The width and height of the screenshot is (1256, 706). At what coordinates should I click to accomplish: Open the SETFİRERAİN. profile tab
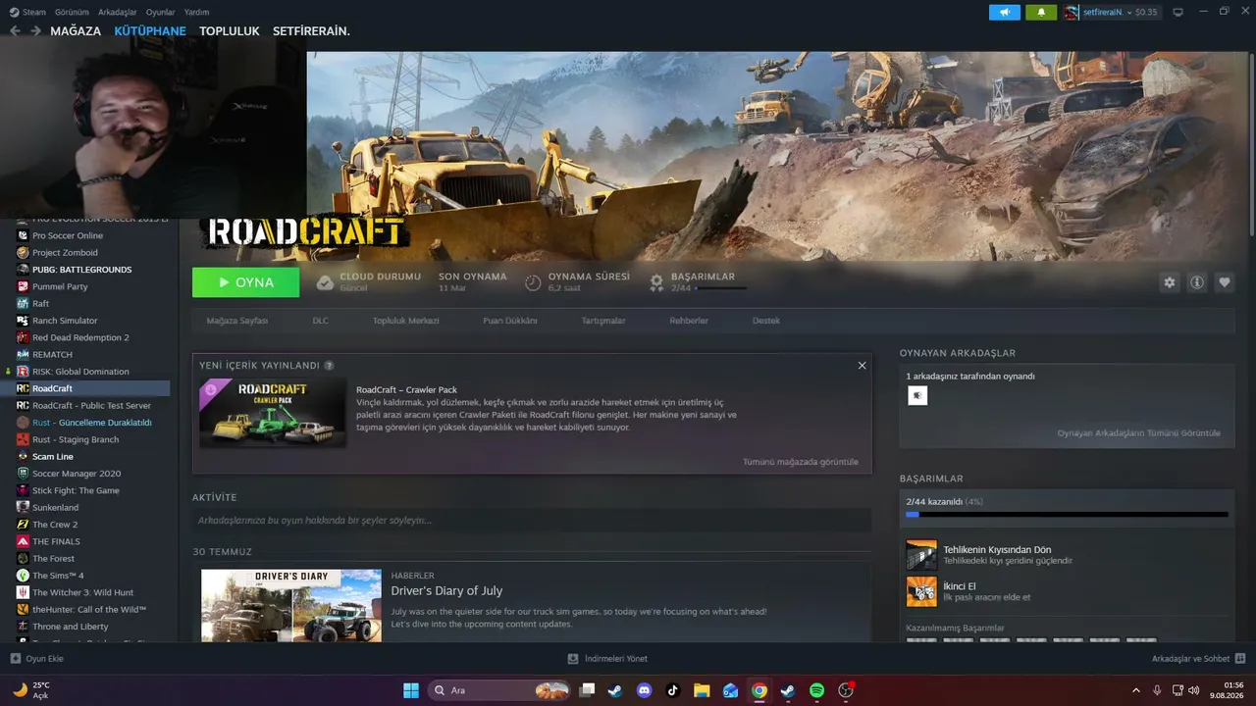point(311,31)
